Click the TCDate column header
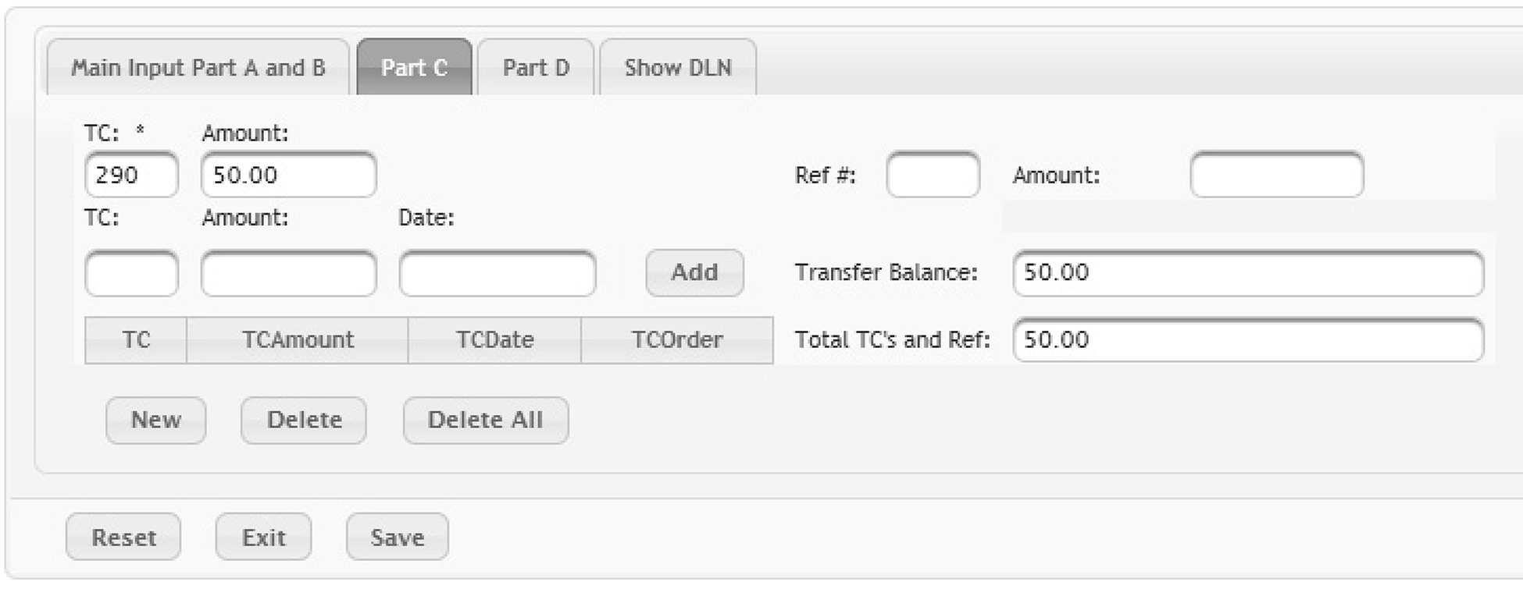The width and height of the screenshot is (1523, 589). 494,340
